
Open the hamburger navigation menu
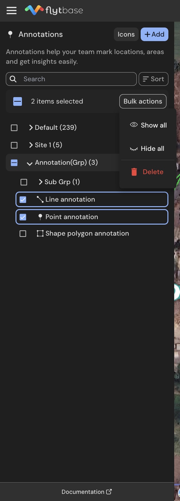11,11
